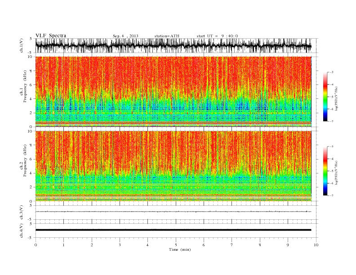Click the "3" tick on the time axis
The width and height of the screenshot is (356, 275).
point(120,245)
